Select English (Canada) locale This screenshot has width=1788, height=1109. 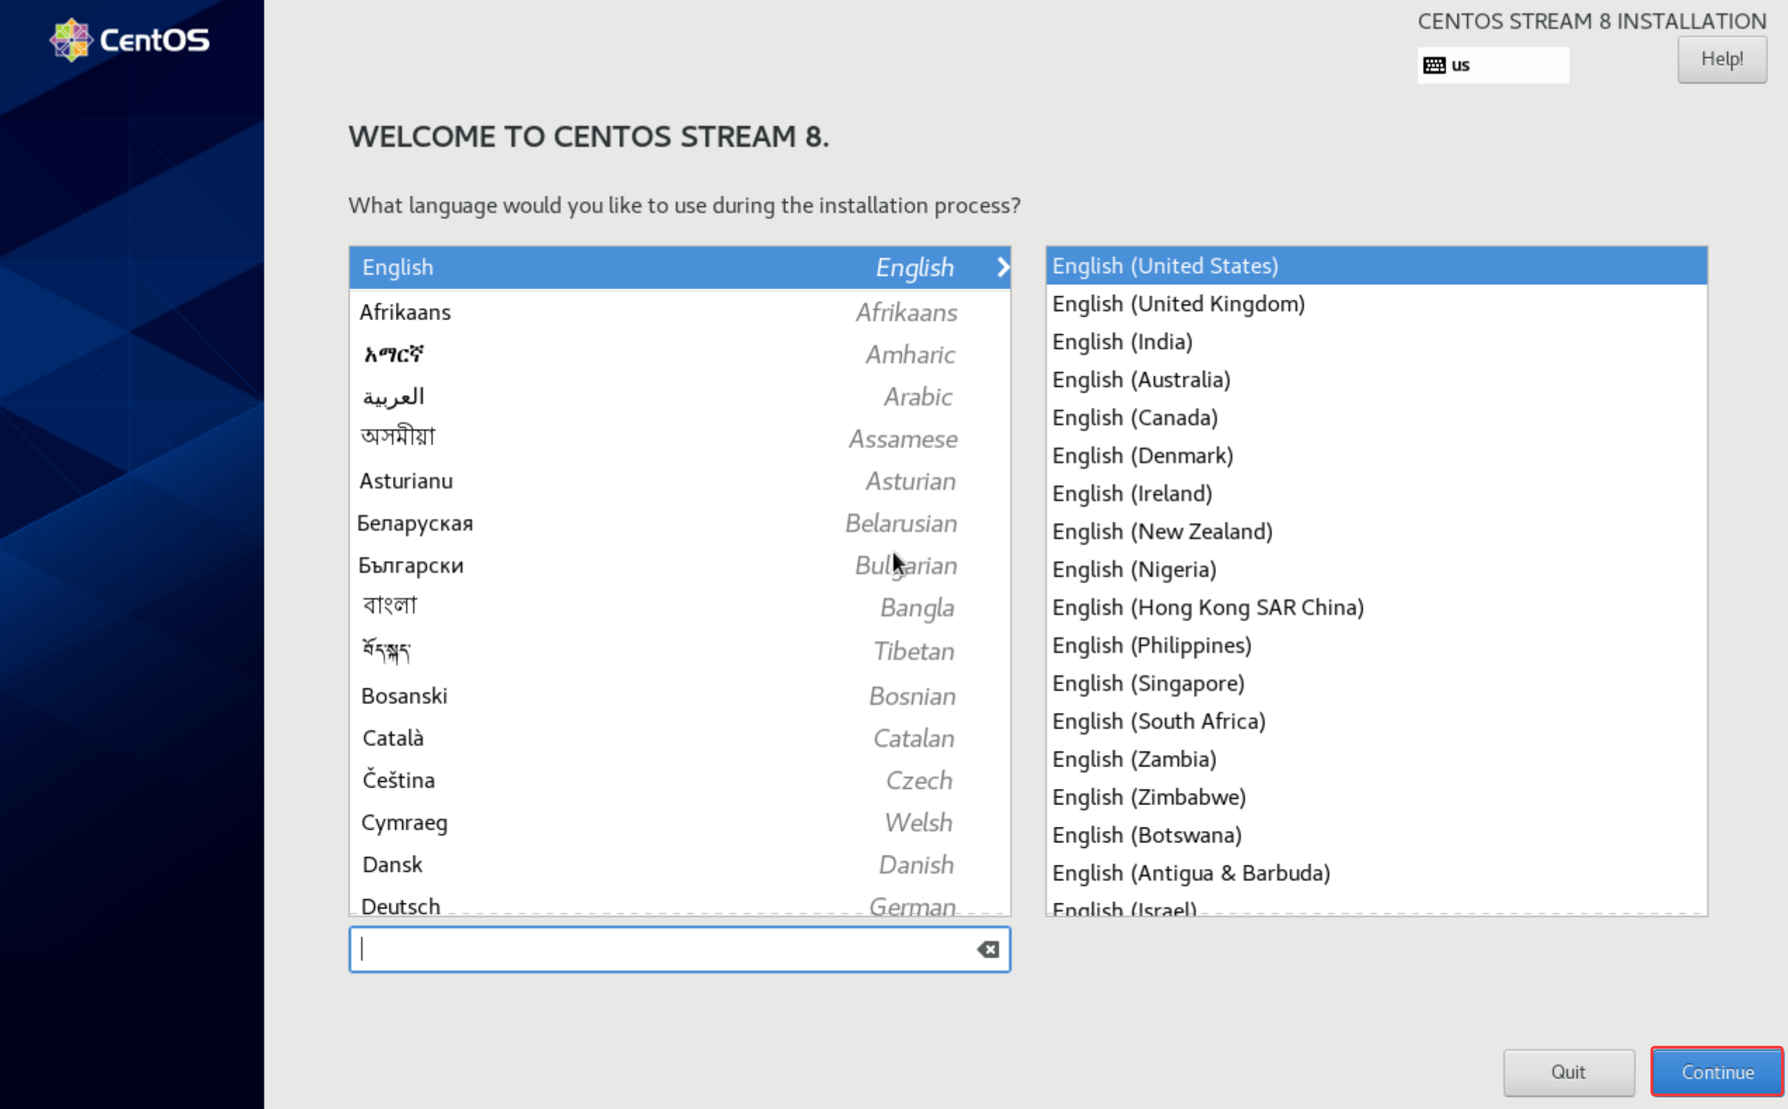point(1376,418)
